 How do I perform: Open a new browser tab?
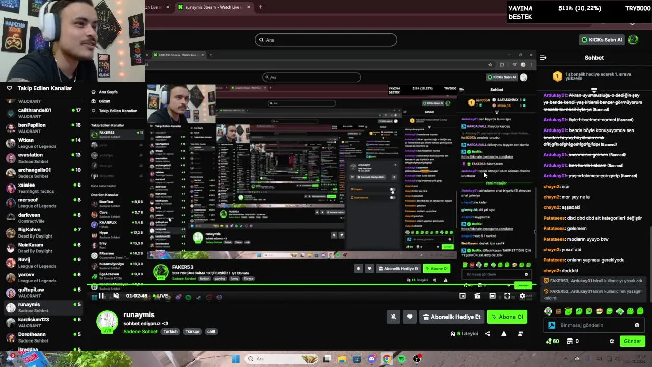click(x=260, y=7)
